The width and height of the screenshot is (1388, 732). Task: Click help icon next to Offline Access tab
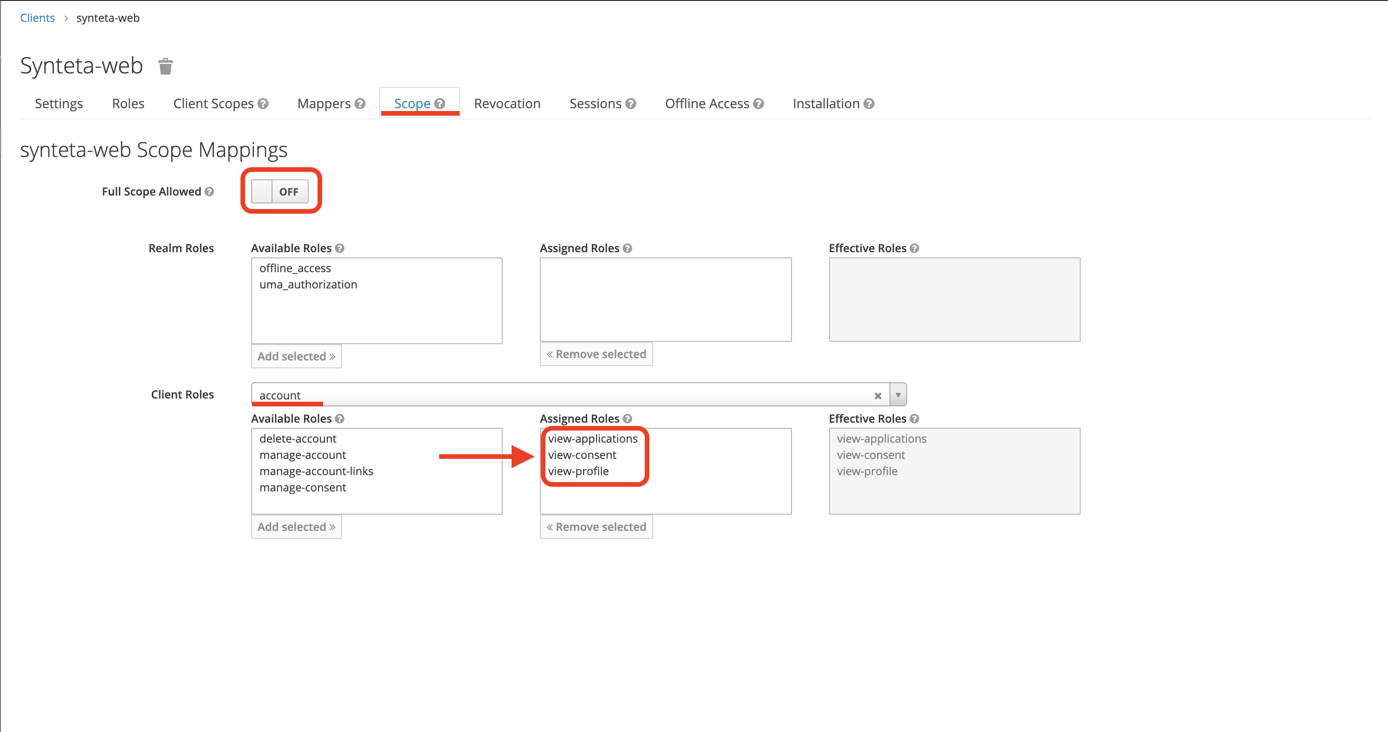(x=759, y=104)
